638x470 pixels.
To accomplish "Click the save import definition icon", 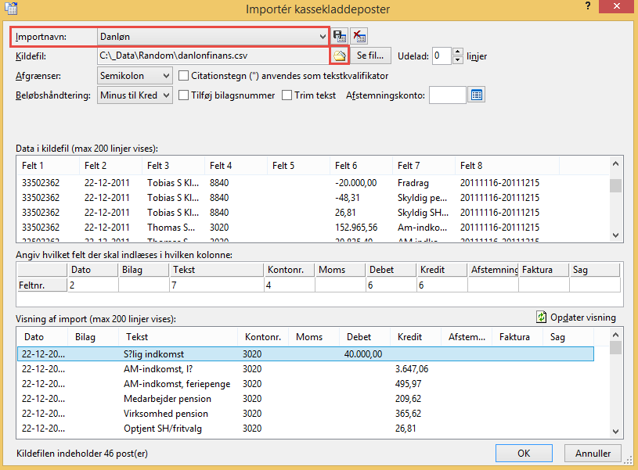I will pyautogui.click(x=341, y=36).
